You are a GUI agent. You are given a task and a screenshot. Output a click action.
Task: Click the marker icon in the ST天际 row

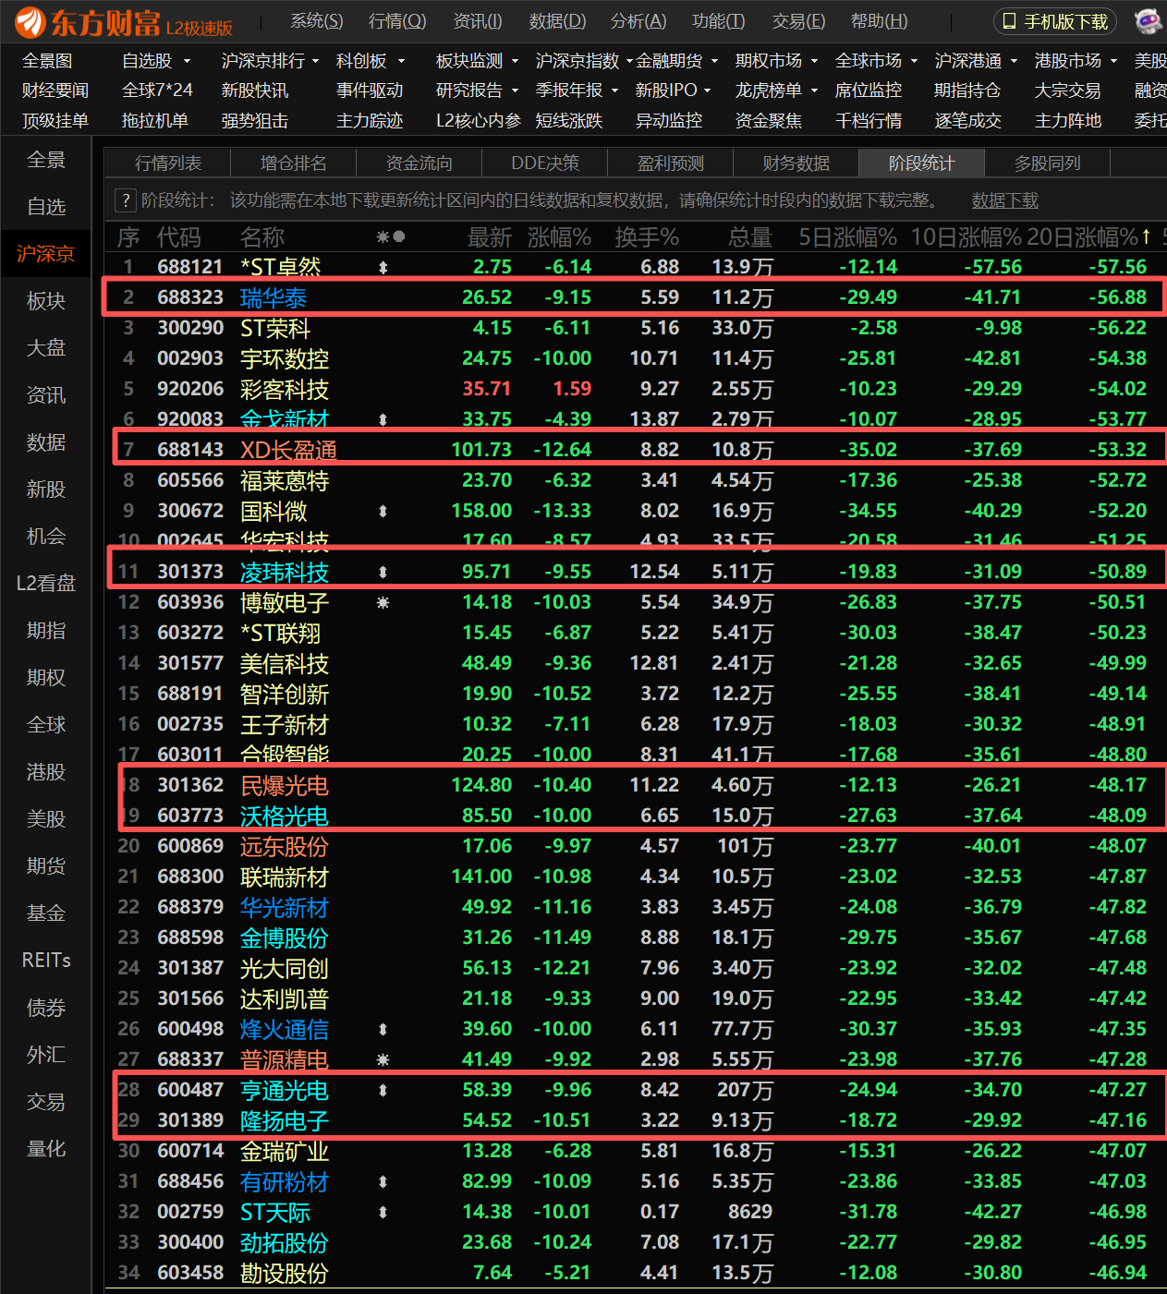(x=383, y=1213)
